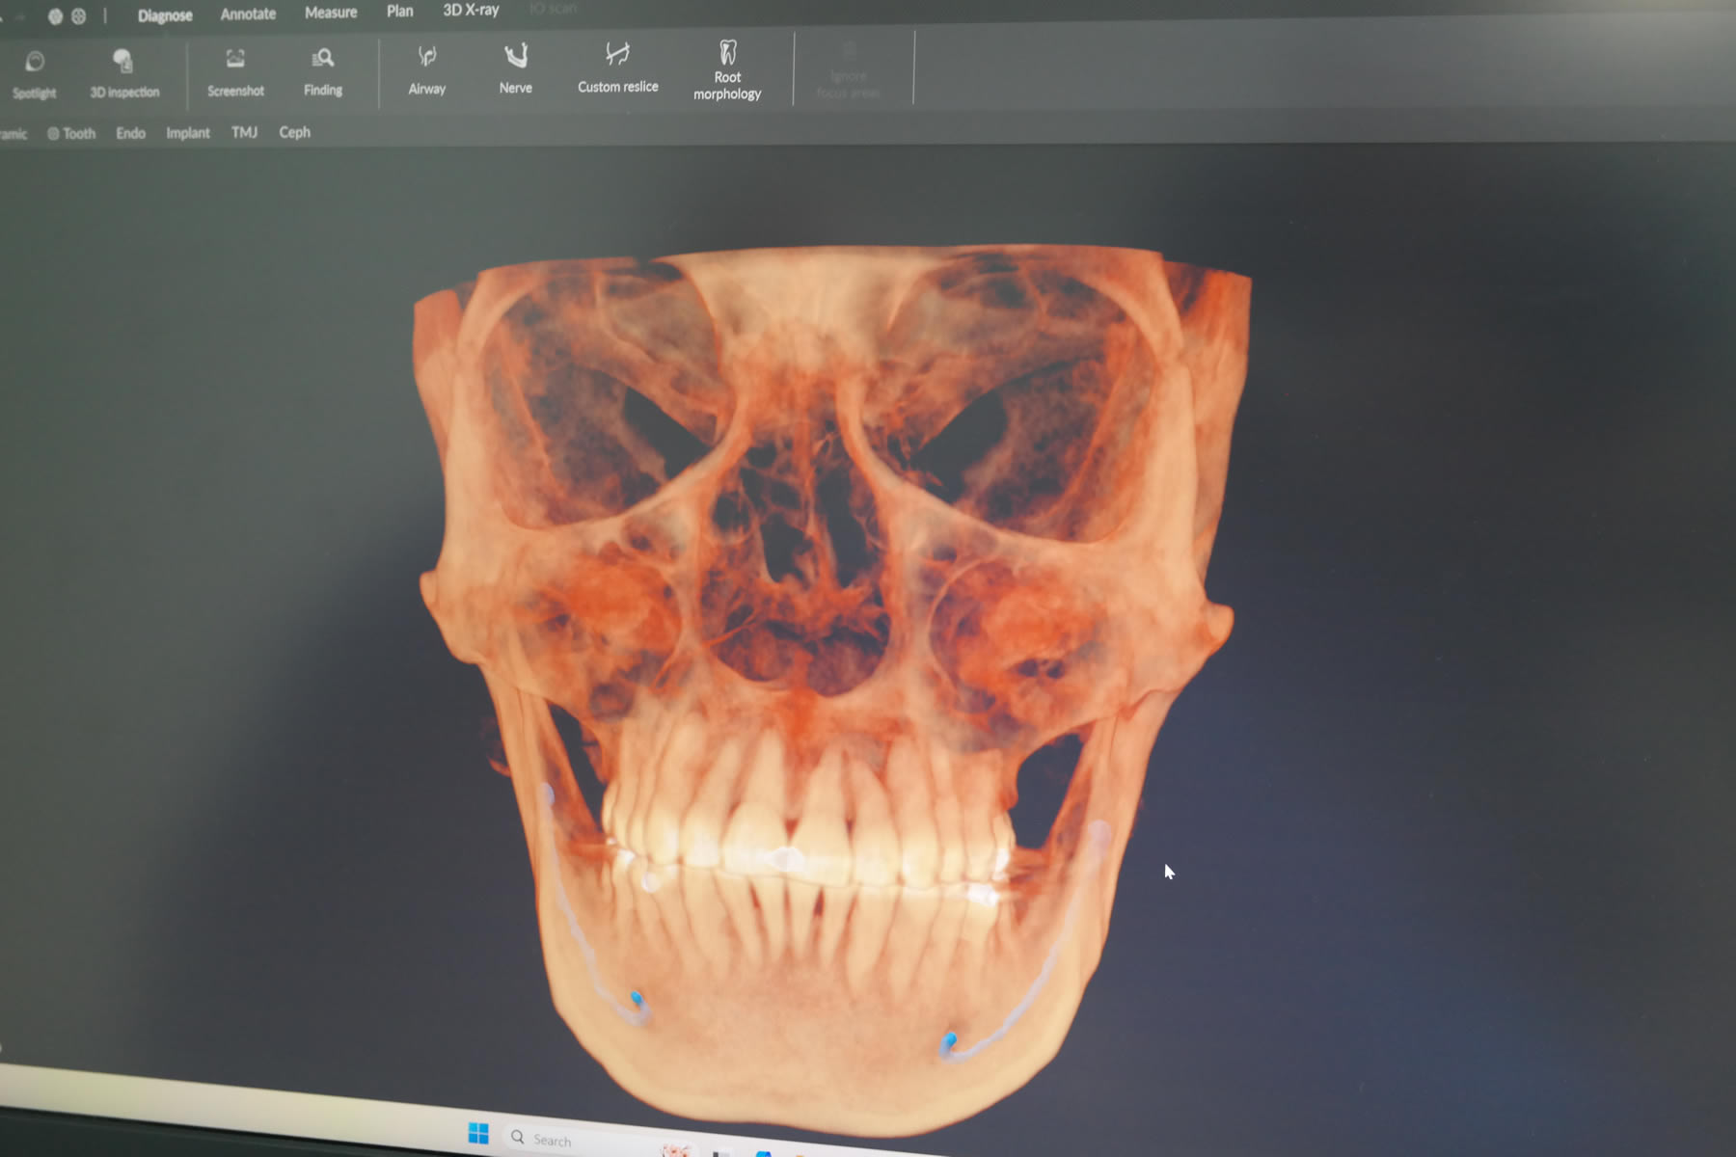Open the 3D X-ray tab
The image size is (1736, 1157).
pos(471,11)
